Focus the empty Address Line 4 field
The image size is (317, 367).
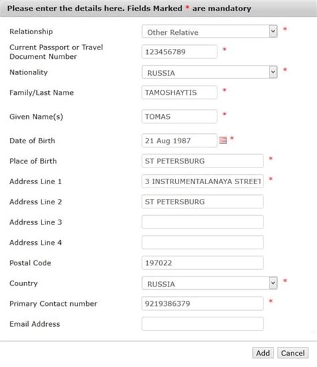203,242
